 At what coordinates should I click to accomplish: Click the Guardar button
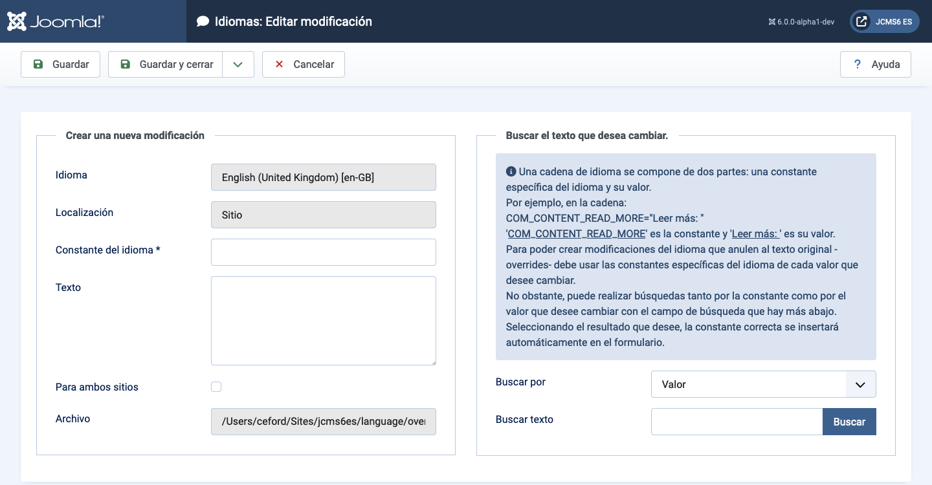[x=60, y=64]
